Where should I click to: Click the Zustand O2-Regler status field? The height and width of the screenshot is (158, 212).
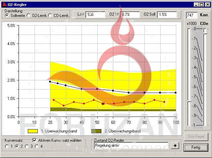click(131, 145)
